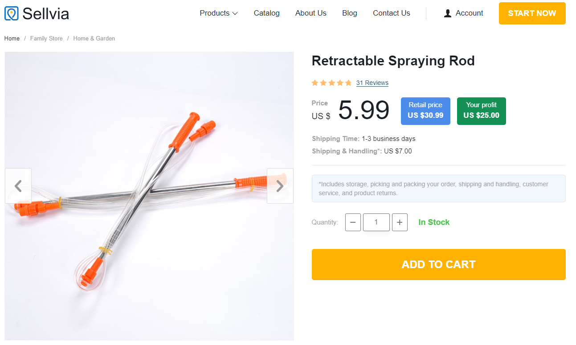Go to the Home breadcrumb
Screen dimensions: 576x345
(12, 39)
